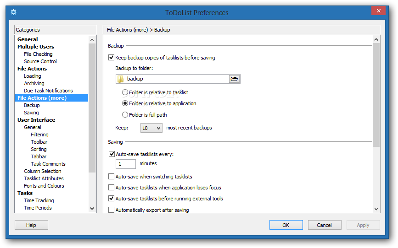Viewport: 398px width, 248px height.
Task: Select Folder is full path option
Action: point(125,115)
